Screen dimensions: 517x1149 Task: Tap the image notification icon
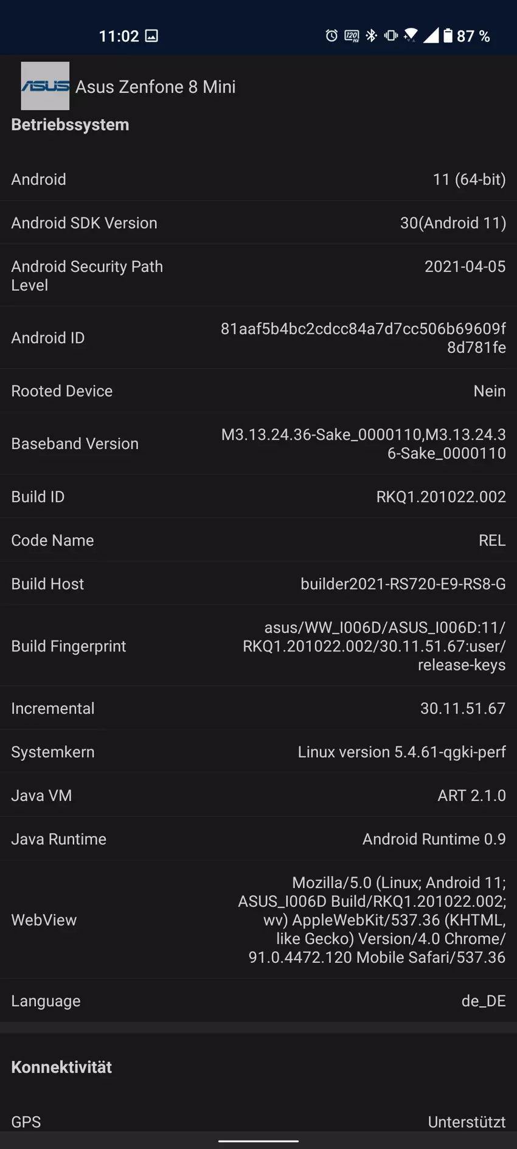coord(151,36)
